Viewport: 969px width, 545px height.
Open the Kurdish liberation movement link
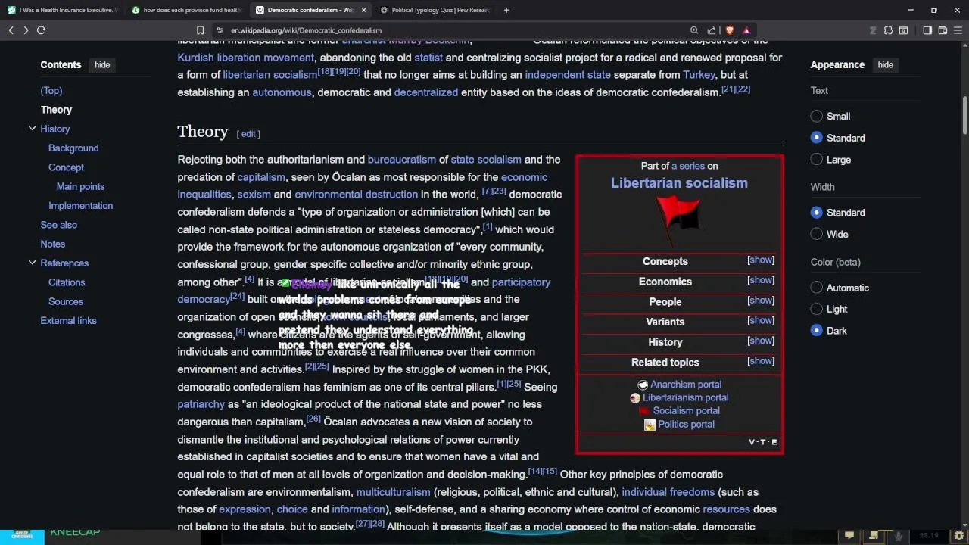pos(245,58)
